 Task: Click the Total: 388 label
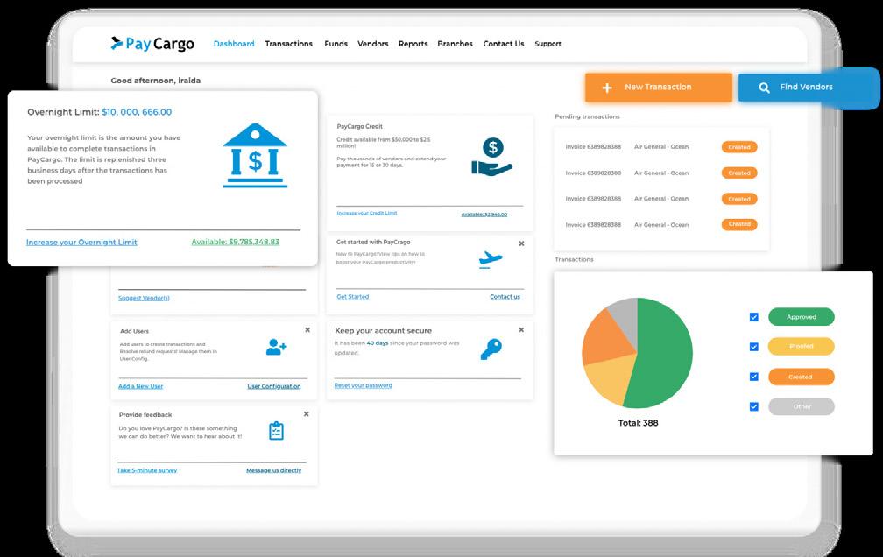pos(638,423)
